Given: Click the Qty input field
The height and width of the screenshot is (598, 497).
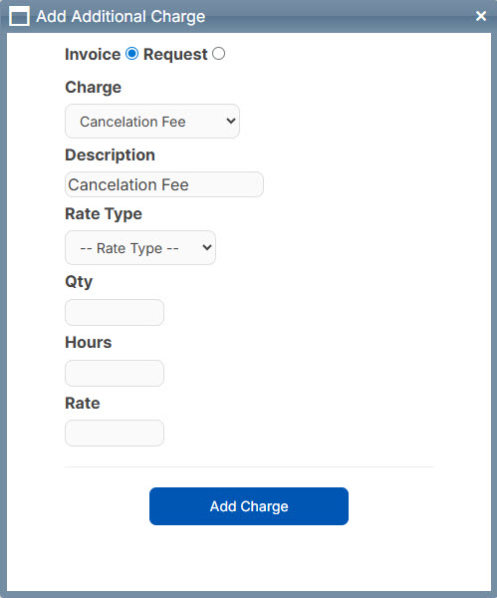Looking at the screenshot, I should tap(115, 313).
